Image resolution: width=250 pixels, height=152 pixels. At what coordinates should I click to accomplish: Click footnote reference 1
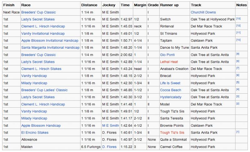[x=237, y=132]
